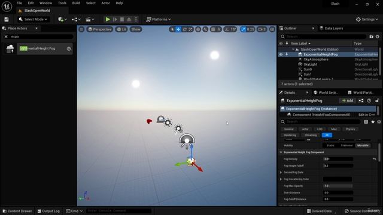This screenshot has width=383, height=215.
Task: Open the Actor menu
Action: click(x=105, y=3)
